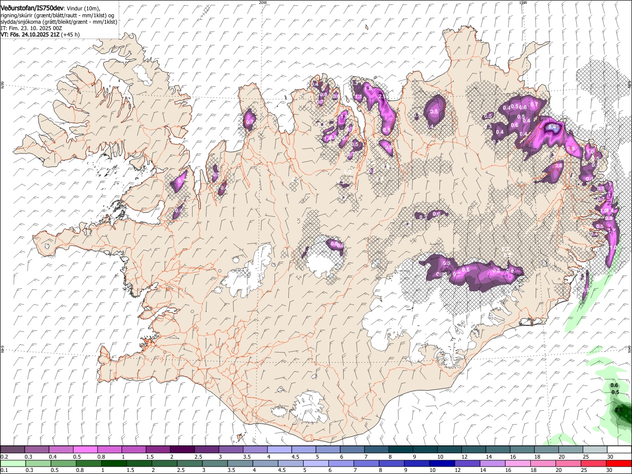
Task: Select the pale green 0.1 lower legend swatch
Action: 13,464
